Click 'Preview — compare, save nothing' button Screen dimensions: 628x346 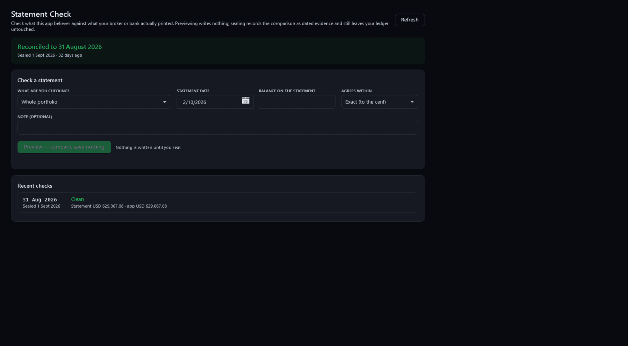coord(64,147)
